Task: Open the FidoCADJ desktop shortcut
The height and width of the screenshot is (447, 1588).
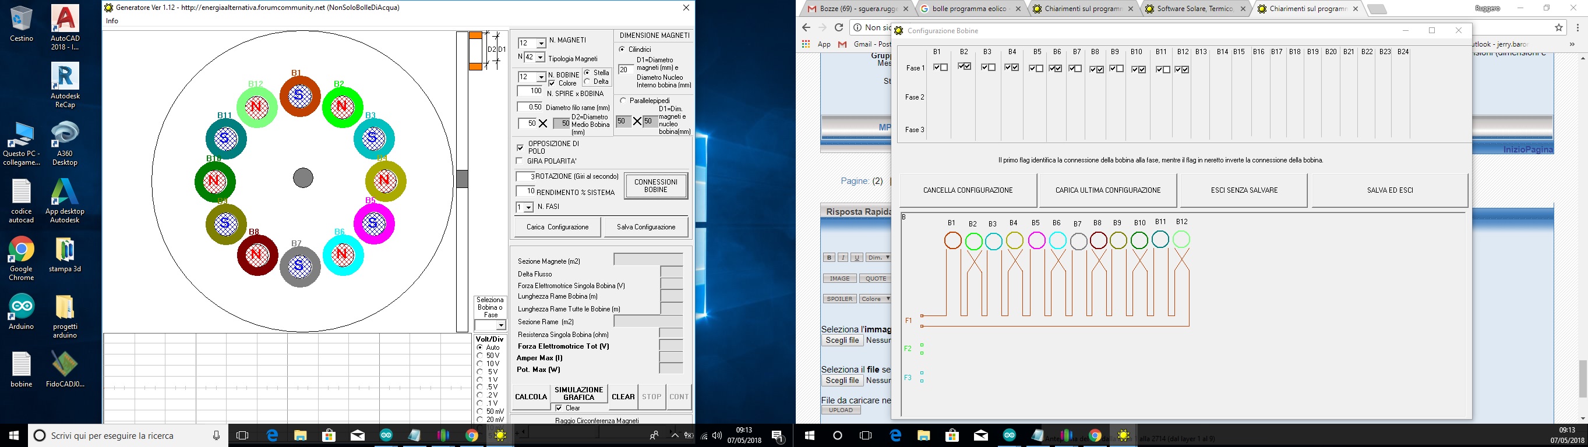Action: 65,364
